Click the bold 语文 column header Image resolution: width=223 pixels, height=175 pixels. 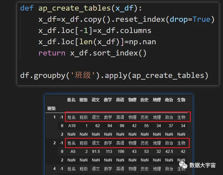[x=96, y=100]
